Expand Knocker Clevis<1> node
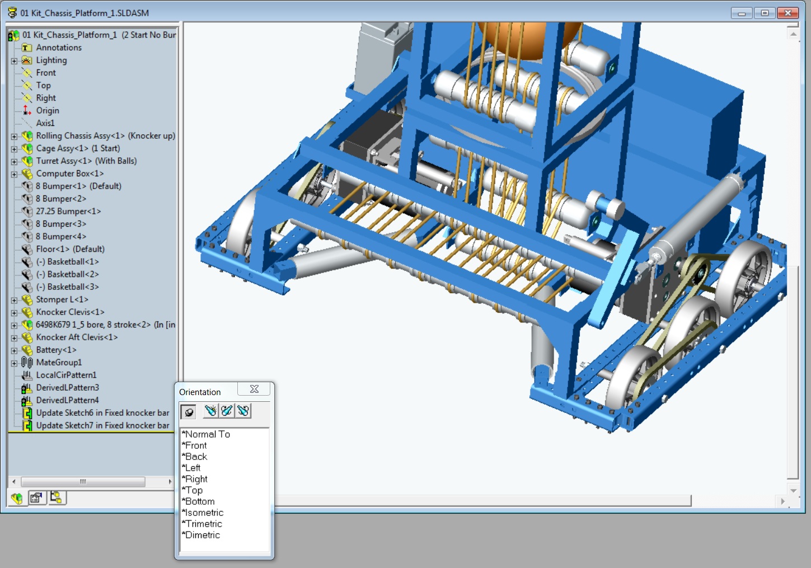The height and width of the screenshot is (568, 811). point(14,312)
